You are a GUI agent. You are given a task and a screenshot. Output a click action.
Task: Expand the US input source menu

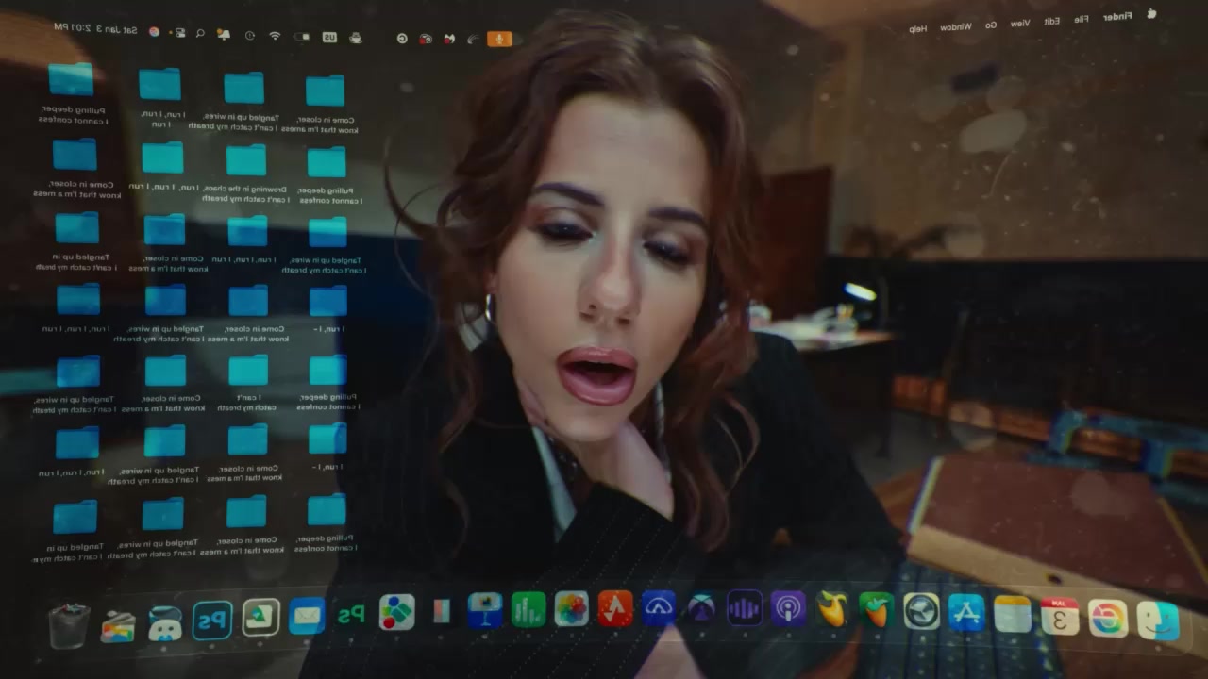coord(329,37)
